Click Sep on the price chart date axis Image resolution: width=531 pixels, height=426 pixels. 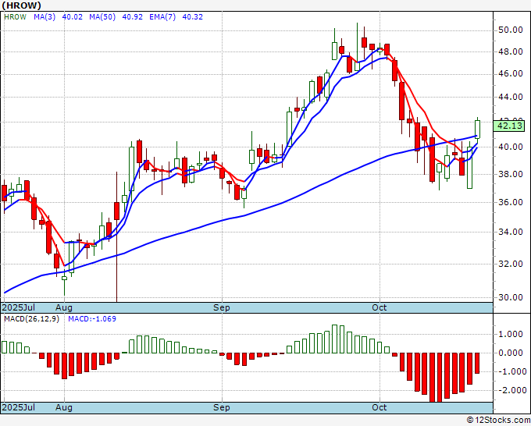[x=222, y=307]
